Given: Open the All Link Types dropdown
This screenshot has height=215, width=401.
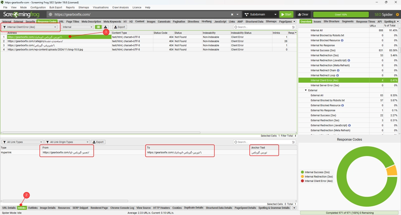Looking at the screenshot, I should coord(22,142).
